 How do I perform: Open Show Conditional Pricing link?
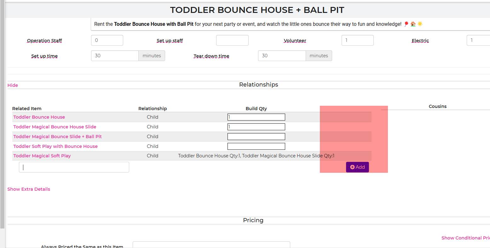[x=465, y=238]
